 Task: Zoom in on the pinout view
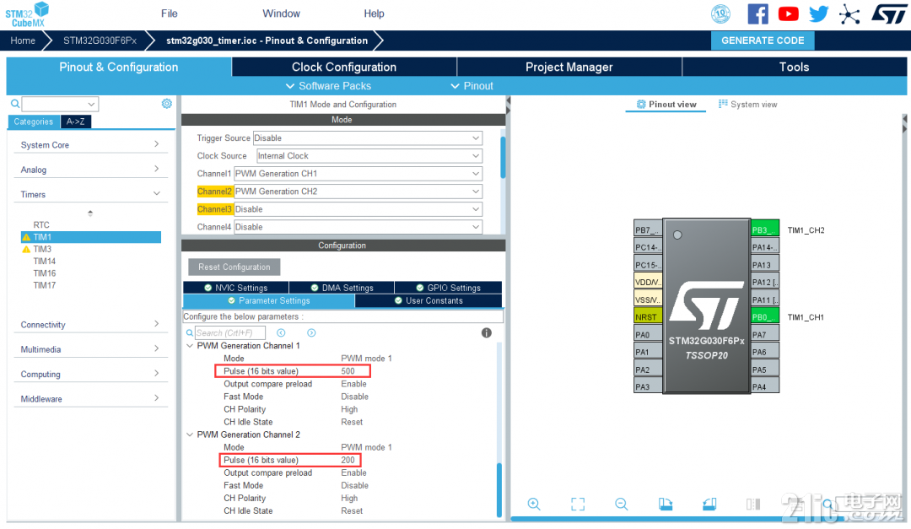click(x=534, y=504)
